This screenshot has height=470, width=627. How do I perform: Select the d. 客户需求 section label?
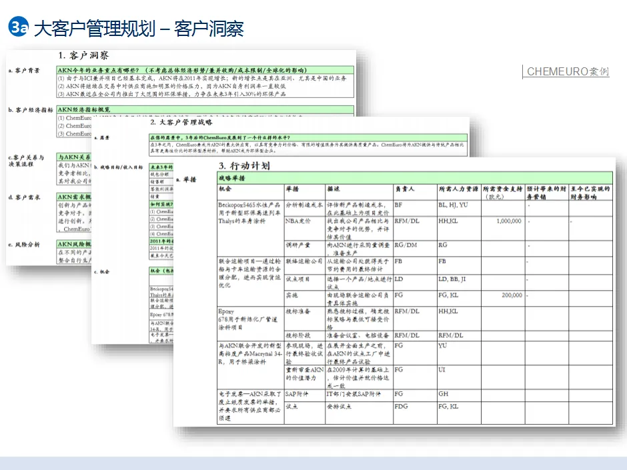pyautogui.click(x=24, y=197)
